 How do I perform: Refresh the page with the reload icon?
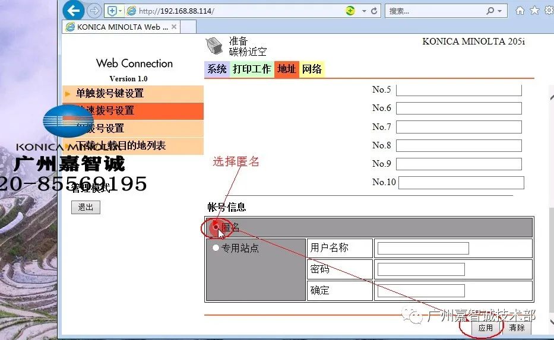tap(374, 11)
